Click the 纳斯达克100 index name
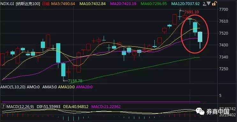The image size is (237, 122). 28,4
